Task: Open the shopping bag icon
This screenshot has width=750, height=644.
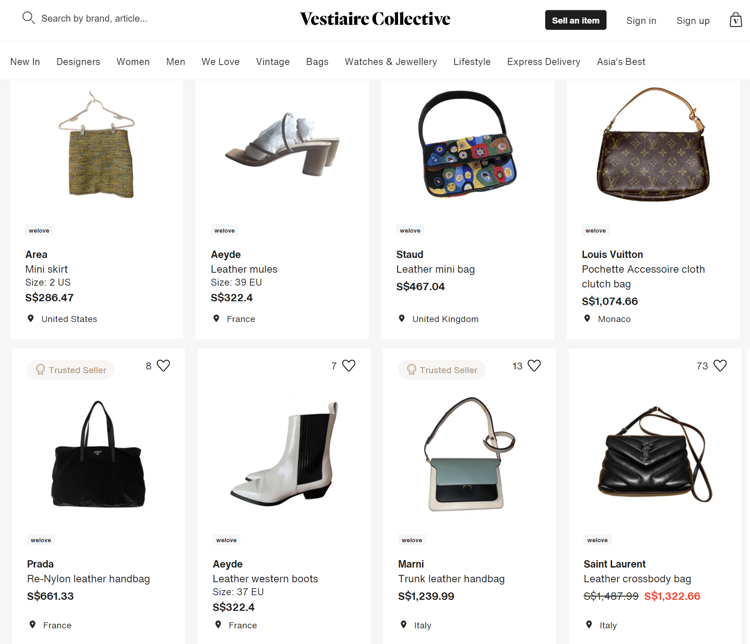Action: pyautogui.click(x=736, y=20)
